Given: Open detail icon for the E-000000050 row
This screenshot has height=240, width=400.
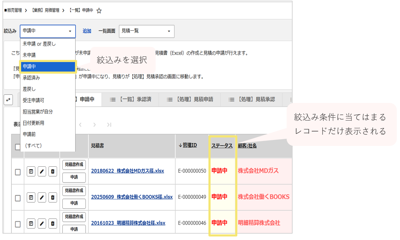Looking at the screenshot, I should [31, 171].
